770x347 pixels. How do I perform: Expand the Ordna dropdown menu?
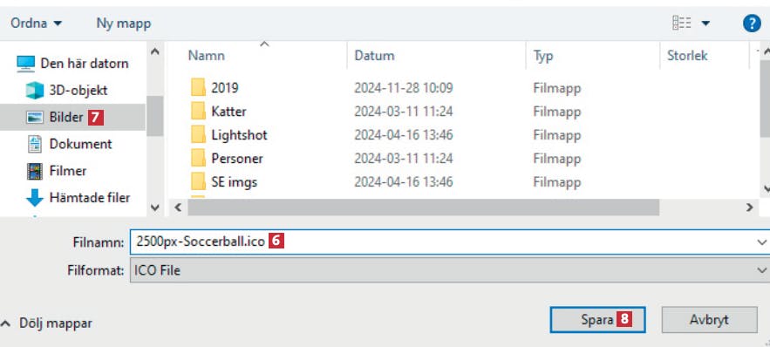tap(37, 23)
